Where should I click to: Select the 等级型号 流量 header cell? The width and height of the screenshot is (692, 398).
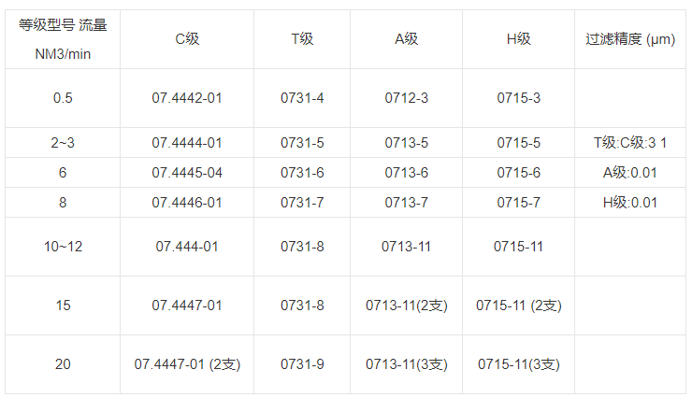[63, 39]
